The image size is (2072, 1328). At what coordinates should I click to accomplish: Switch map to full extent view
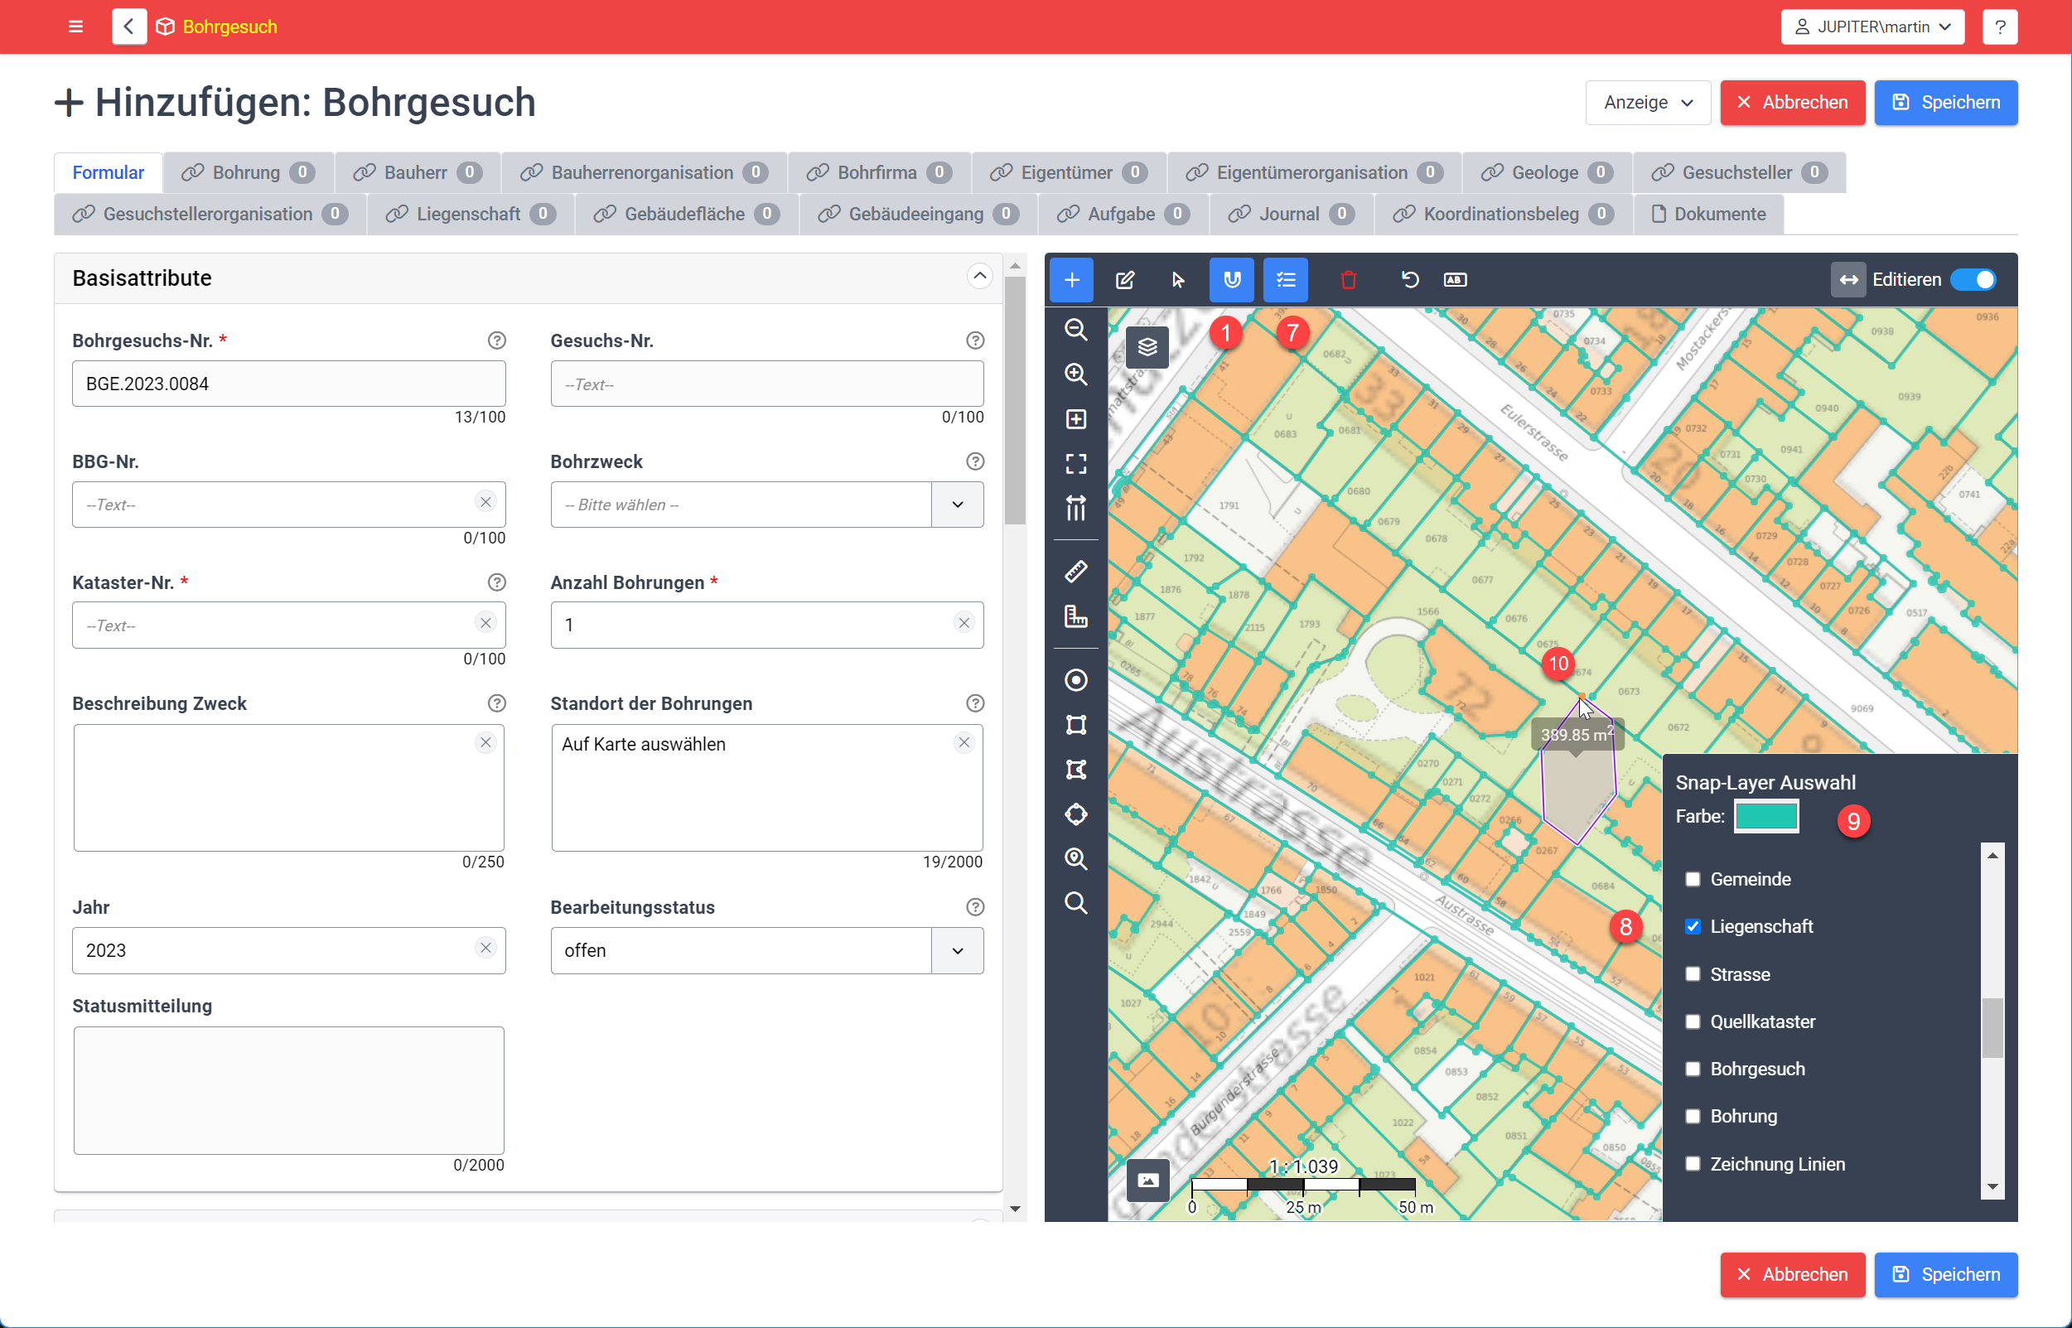[x=1075, y=464]
